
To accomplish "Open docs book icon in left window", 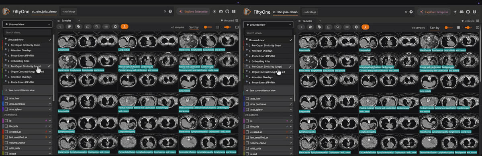I will pos(234,12).
